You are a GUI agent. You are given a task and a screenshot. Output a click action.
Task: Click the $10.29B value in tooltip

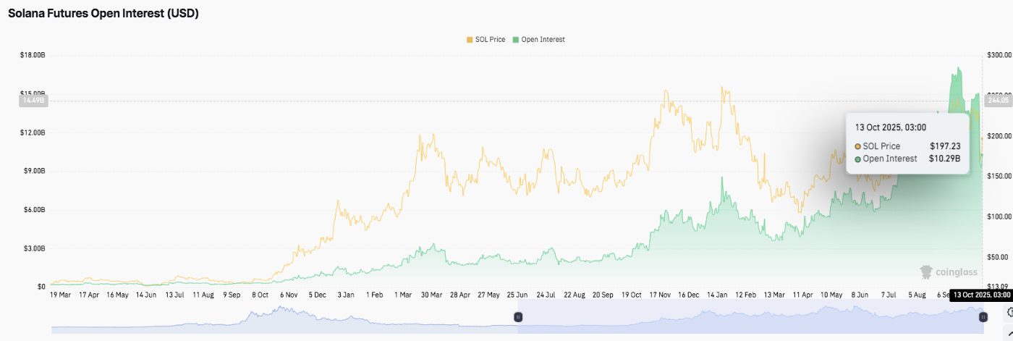[945, 159]
